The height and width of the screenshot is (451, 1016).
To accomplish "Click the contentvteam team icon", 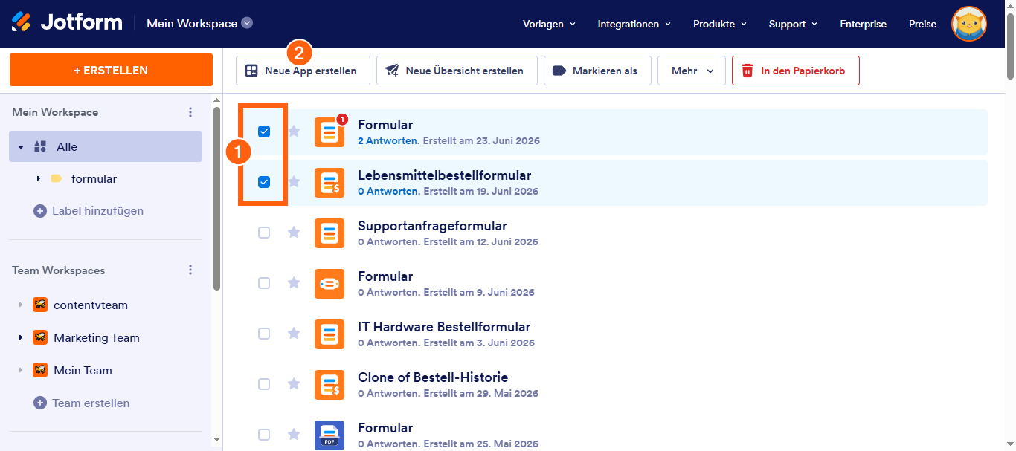I will [40, 305].
